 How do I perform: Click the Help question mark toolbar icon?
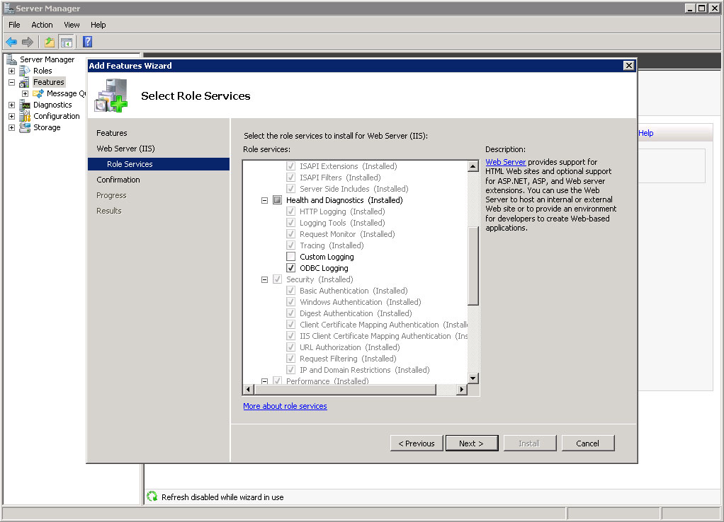click(x=87, y=42)
